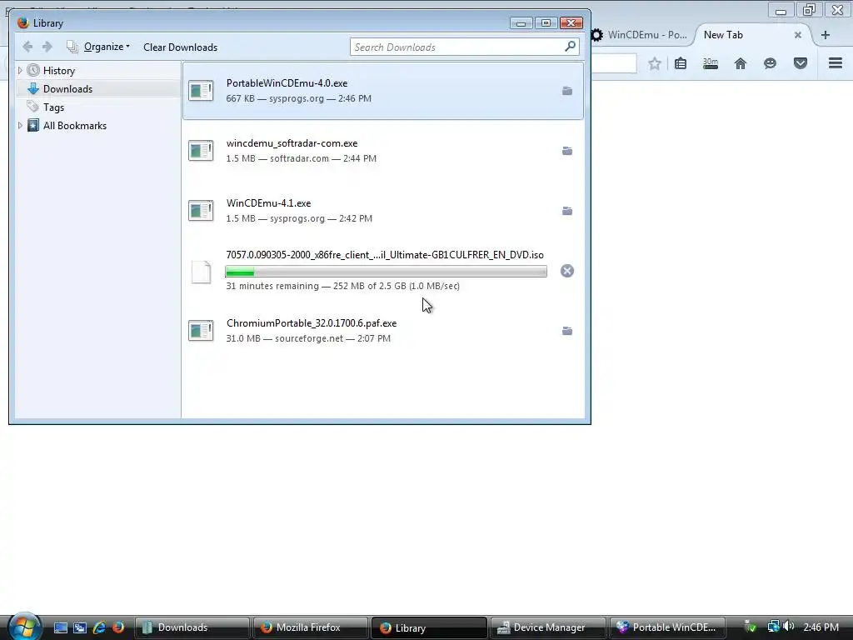Select ChromiumPortable_32.0.1700.6.paf.exe name
The width and height of the screenshot is (853, 640).
(x=312, y=323)
